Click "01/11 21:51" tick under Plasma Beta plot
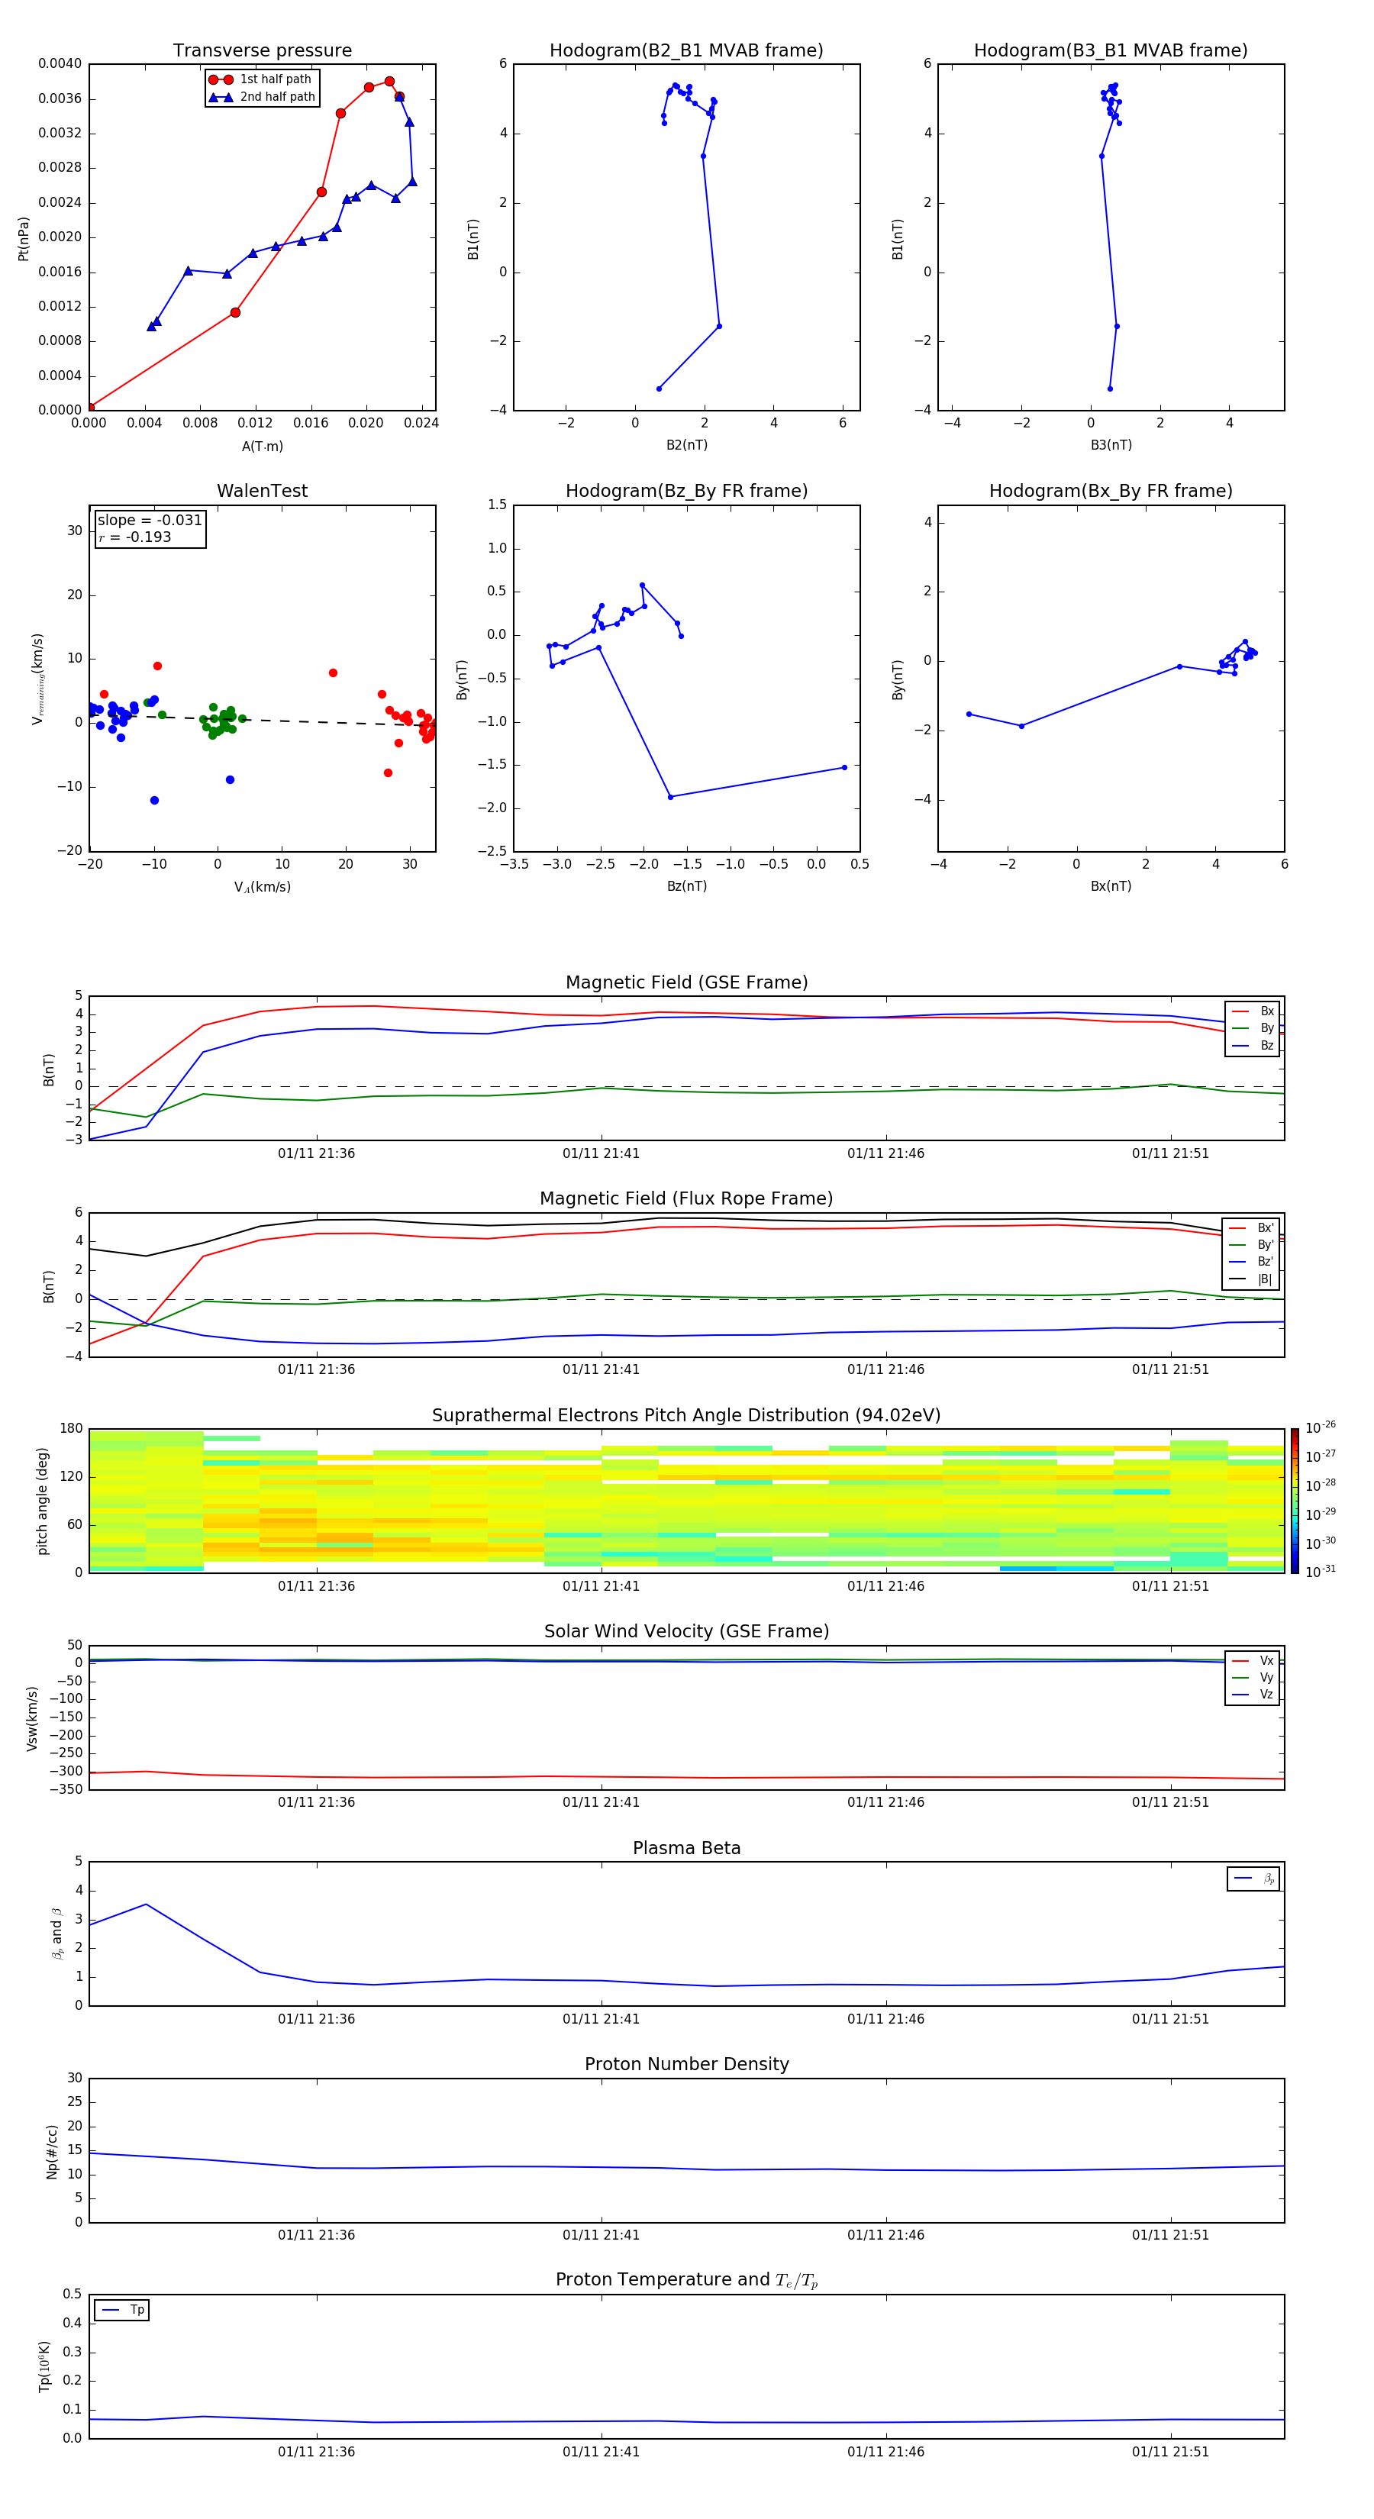1374x2519 pixels. 1171,2019
